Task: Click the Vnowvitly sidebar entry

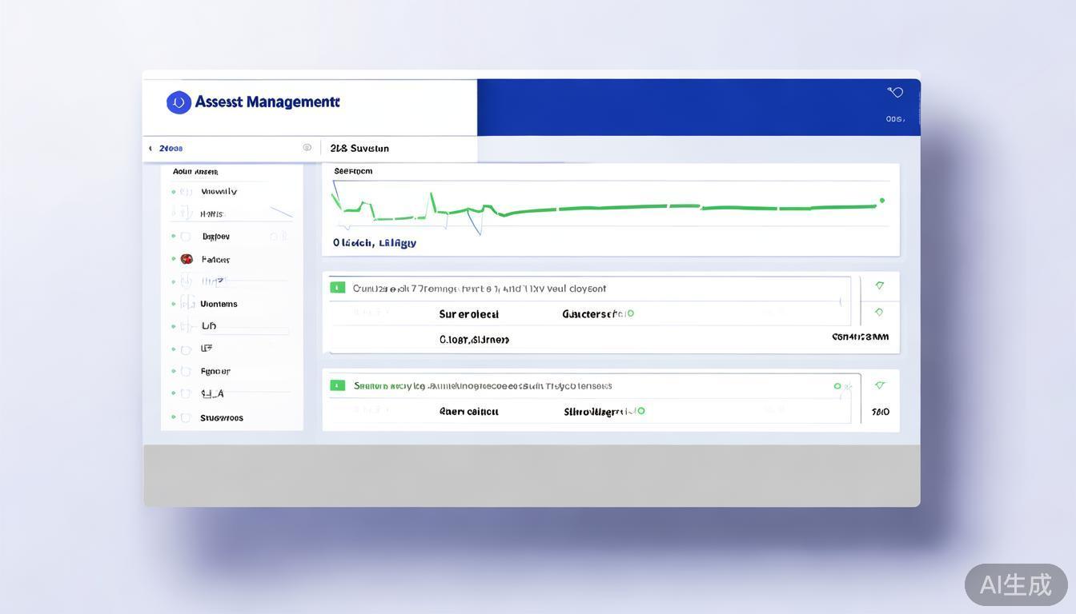Action: click(x=219, y=192)
